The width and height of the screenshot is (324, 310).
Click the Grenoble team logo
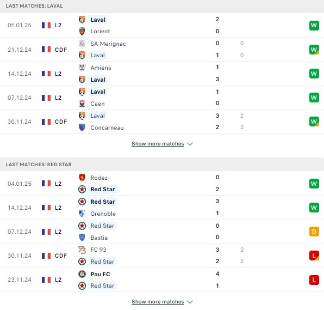tap(82, 214)
